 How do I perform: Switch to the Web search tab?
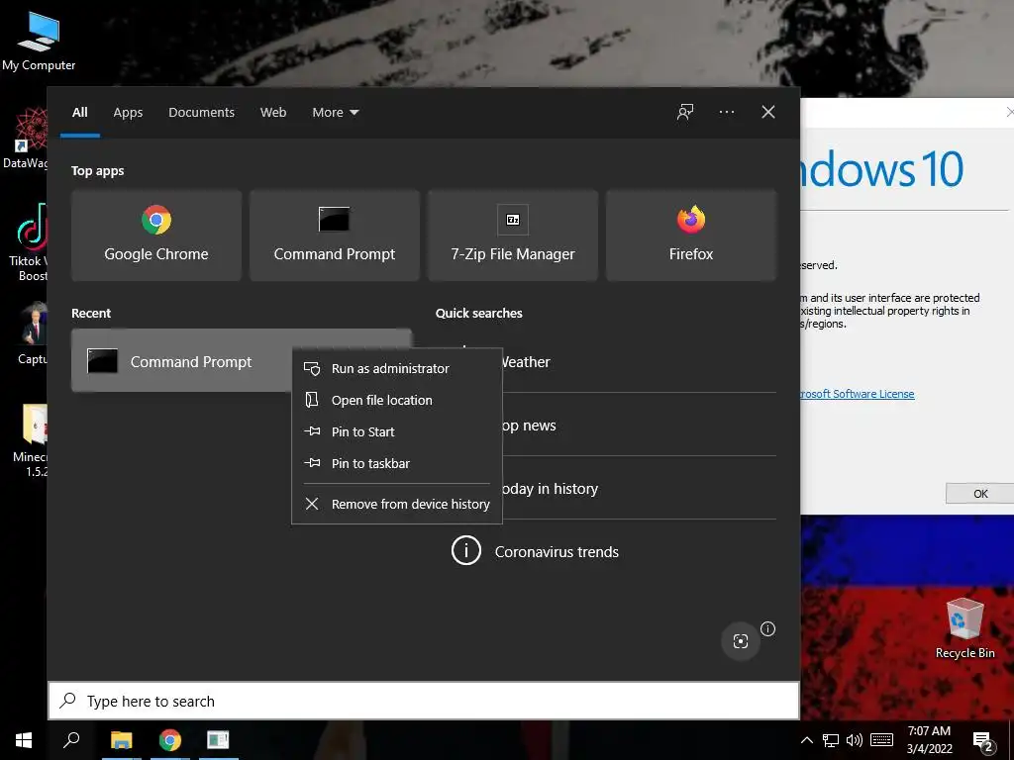(273, 113)
